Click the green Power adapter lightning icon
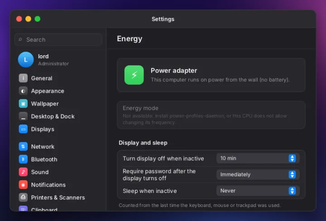Screen dimensions: 326x221 [134, 75]
